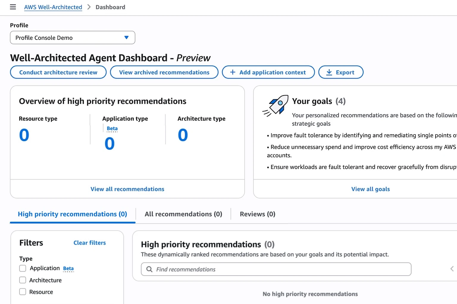Follow the AWS Well-Architected breadcrumb link
Image resolution: width=457 pixels, height=304 pixels.
point(53,7)
